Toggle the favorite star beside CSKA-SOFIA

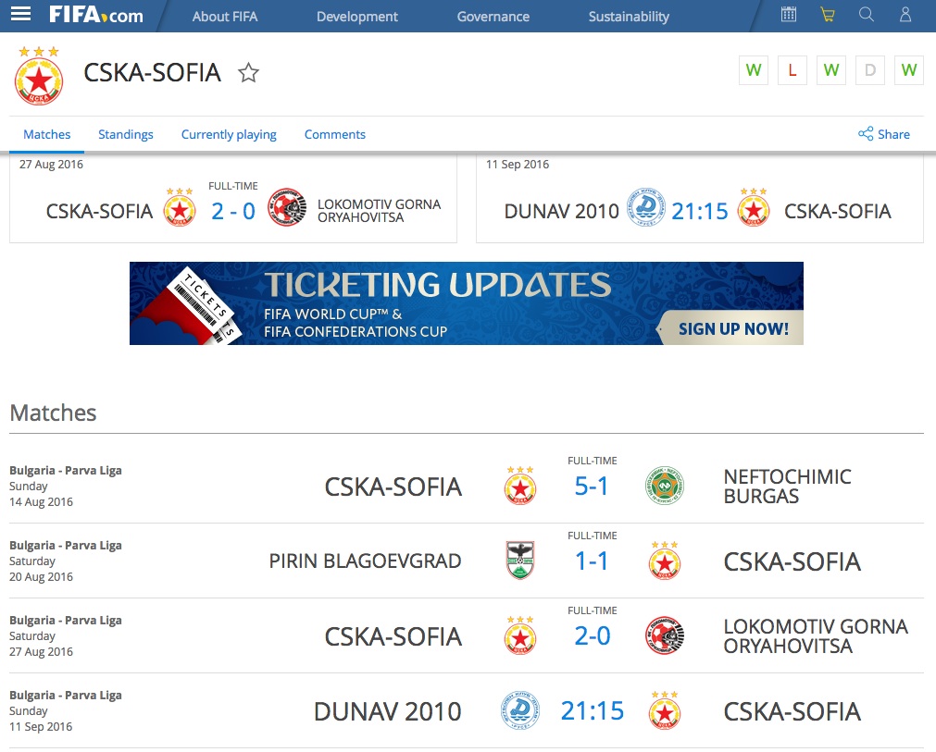(248, 73)
